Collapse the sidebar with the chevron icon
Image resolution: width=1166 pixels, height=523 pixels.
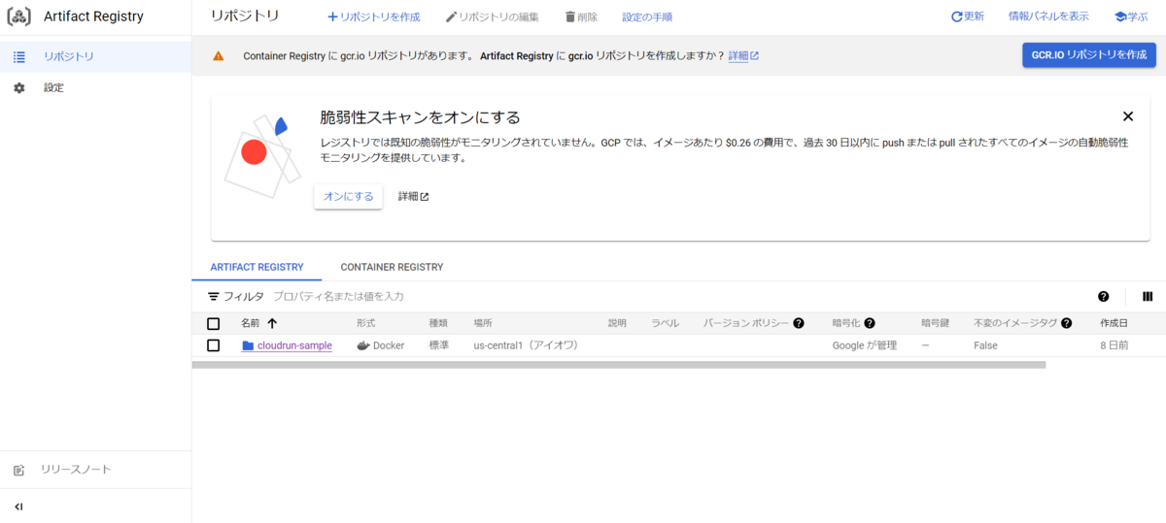[18, 507]
